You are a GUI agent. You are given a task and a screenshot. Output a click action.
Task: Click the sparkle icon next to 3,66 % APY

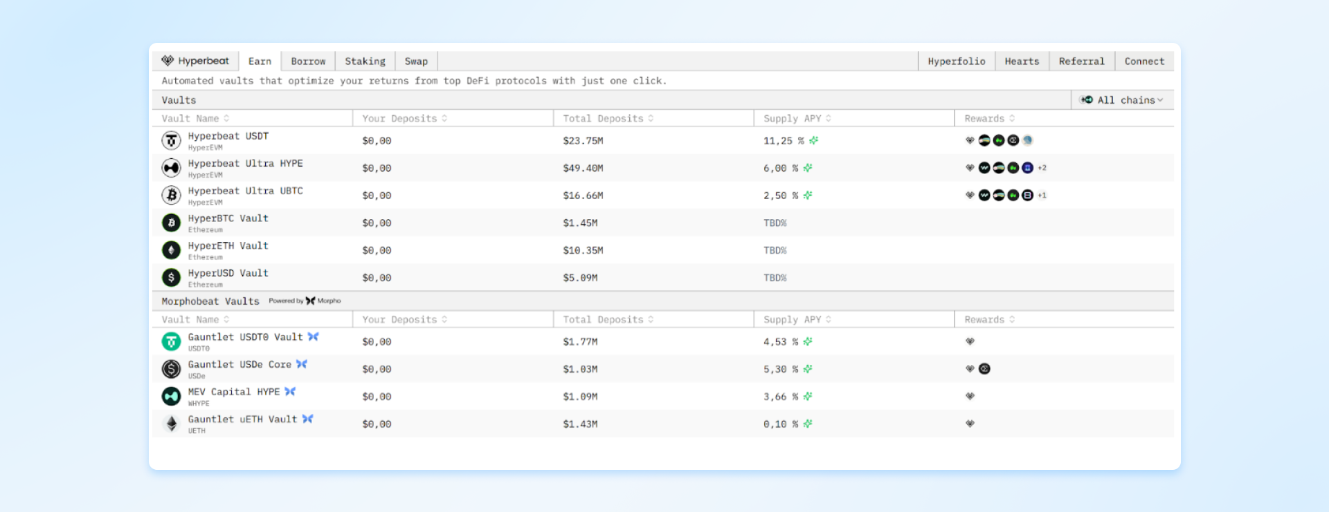click(808, 397)
